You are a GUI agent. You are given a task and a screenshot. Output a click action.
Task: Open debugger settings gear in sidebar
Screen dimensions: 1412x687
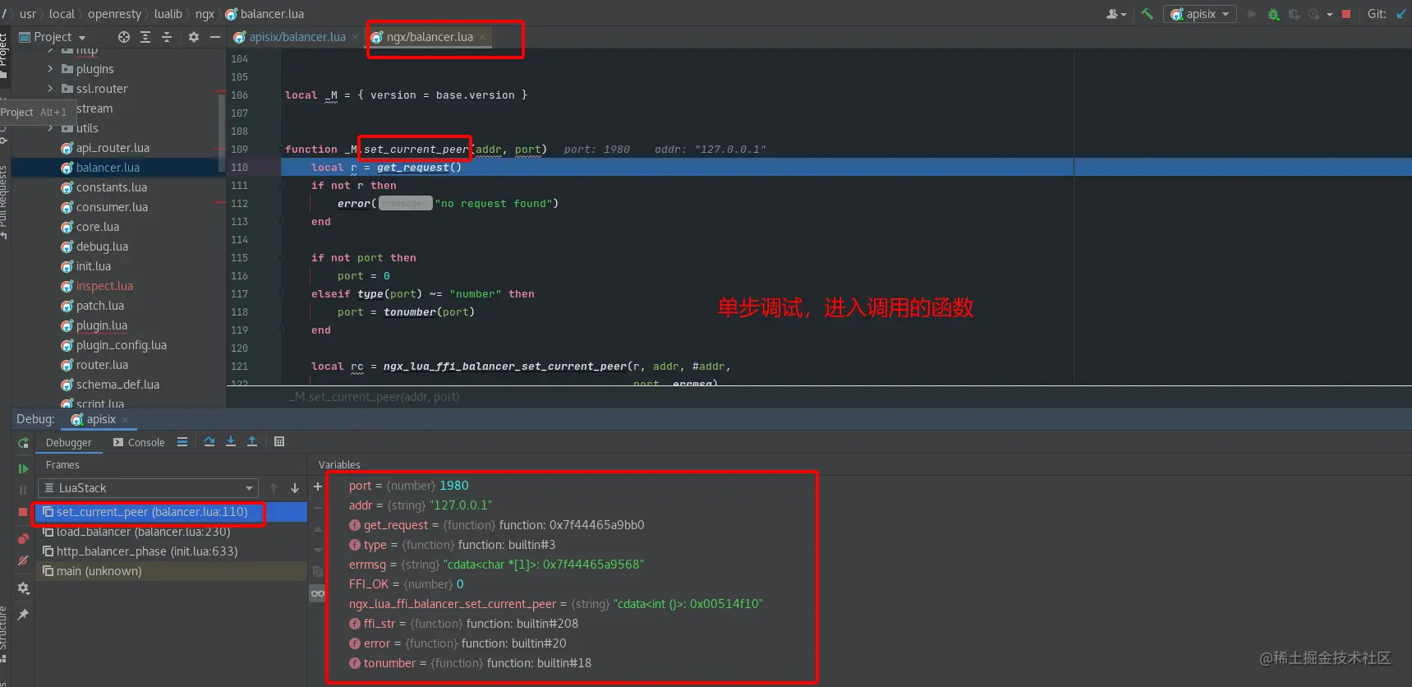[23, 588]
